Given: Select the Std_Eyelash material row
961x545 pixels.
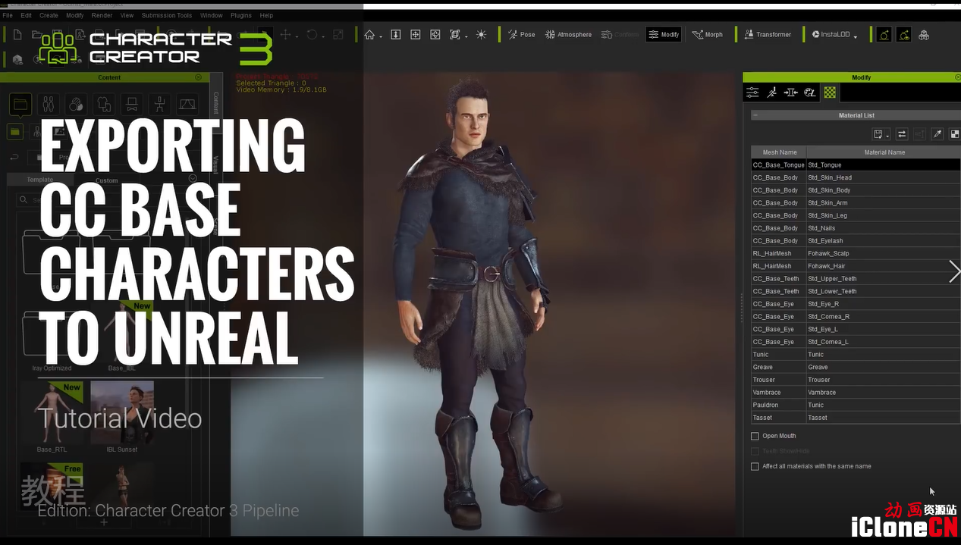Looking at the screenshot, I should (856, 240).
